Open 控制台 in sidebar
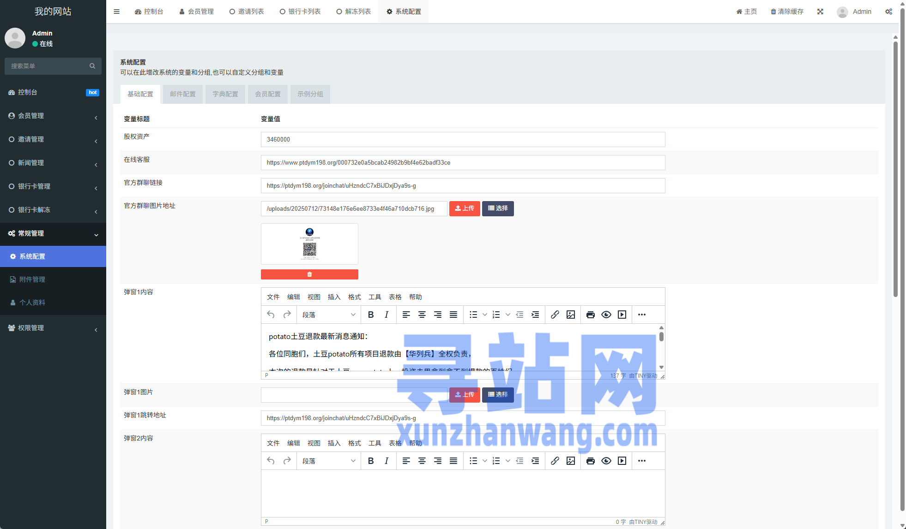Image resolution: width=906 pixels, height=529 pixels. pos(53,92)
